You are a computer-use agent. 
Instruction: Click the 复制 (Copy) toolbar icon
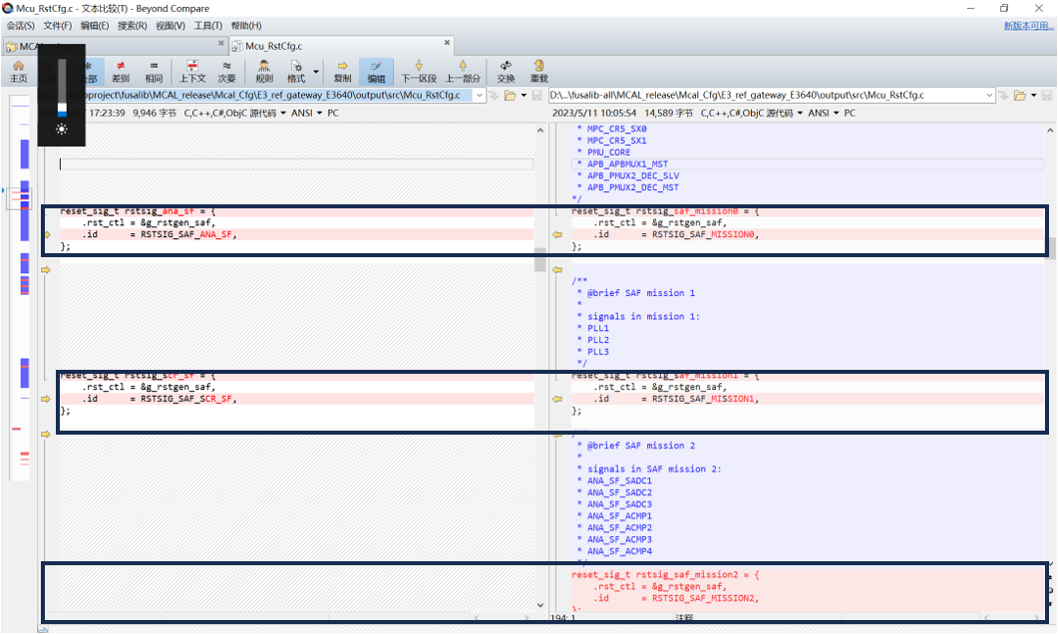tap(342, 71)
